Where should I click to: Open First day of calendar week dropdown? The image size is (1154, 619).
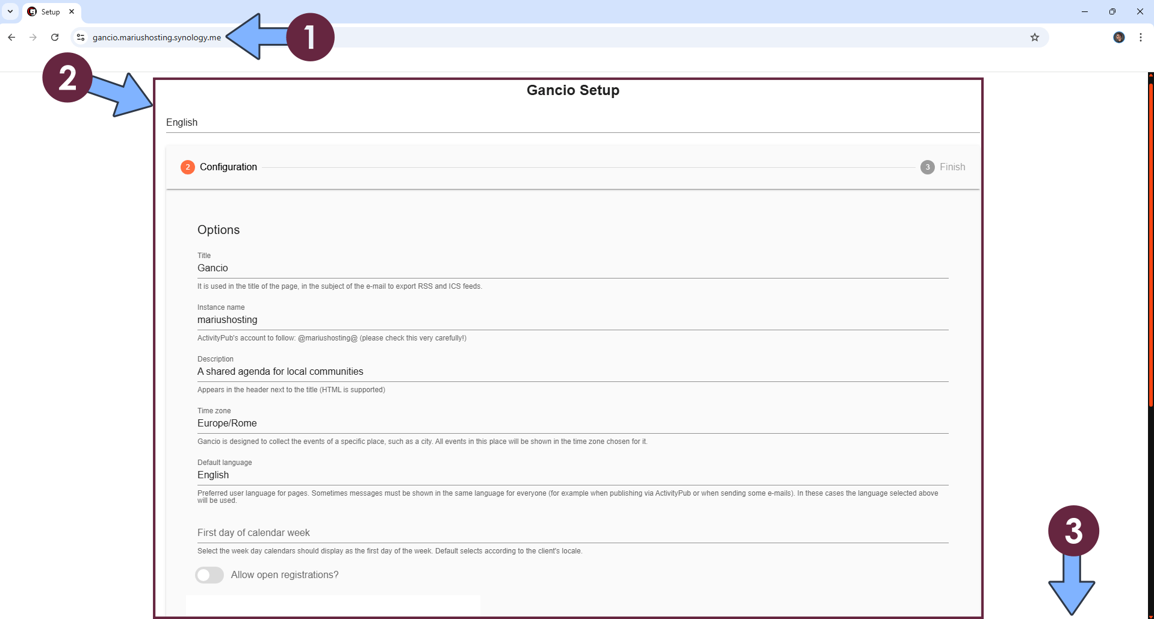tap(573, 533)
